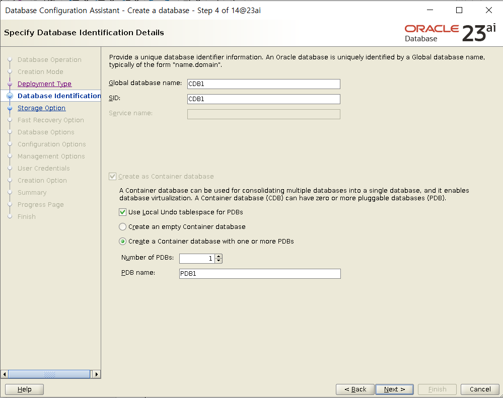Go back with the Back button
Screen dimensions: 503x398
355,389
